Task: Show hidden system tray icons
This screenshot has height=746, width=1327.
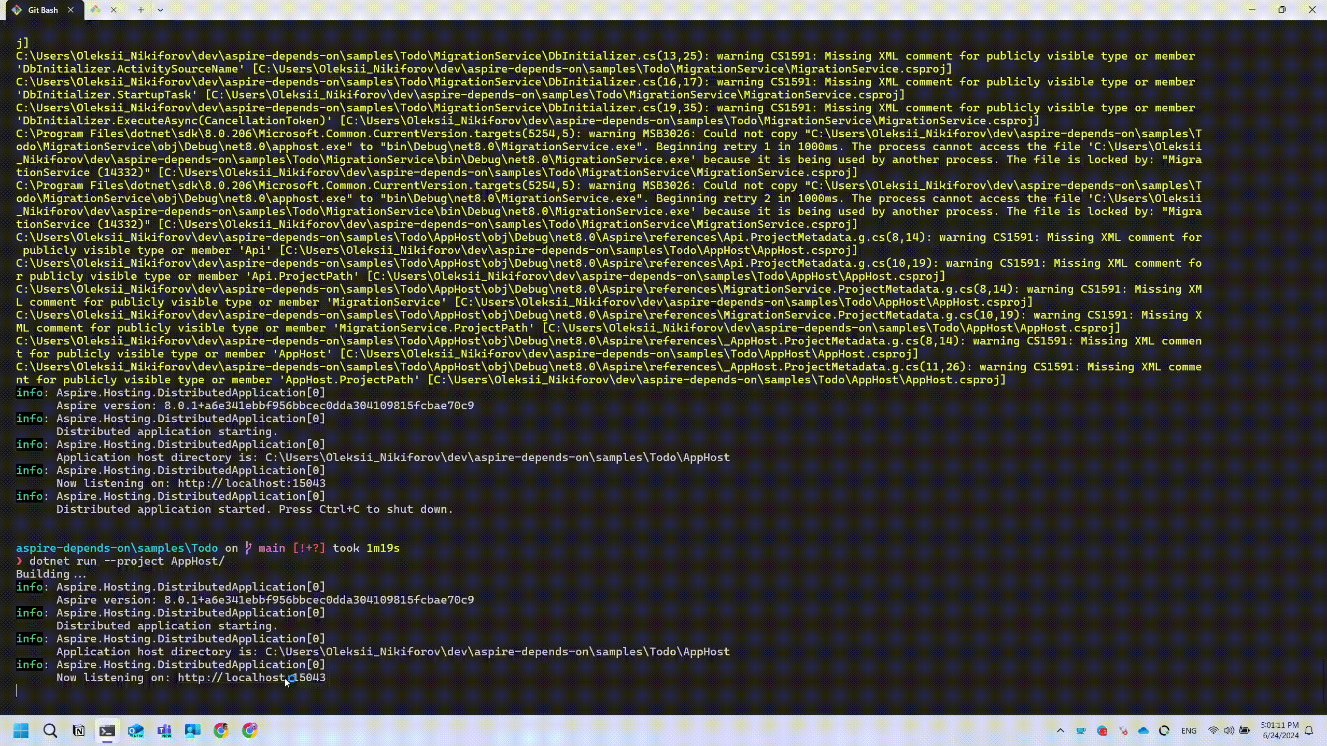Action: [x=1060, y=730]
